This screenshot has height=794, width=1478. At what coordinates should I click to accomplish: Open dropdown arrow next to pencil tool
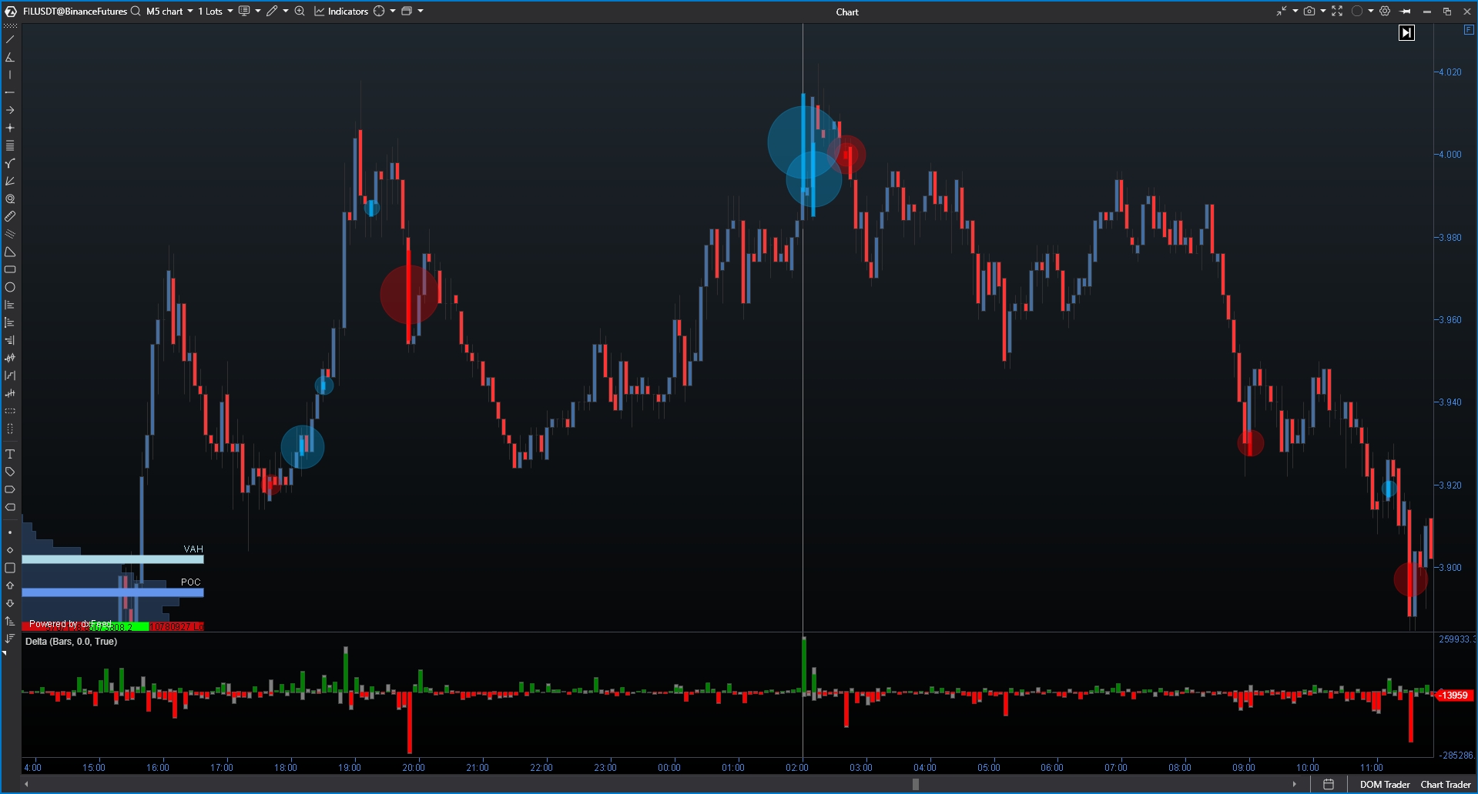286,12
